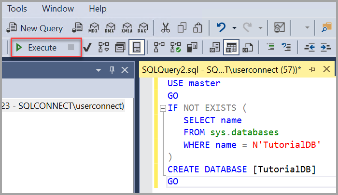Open the left panel window position dropdown
Image resolution: width=338 pixels, height=195 pixels.
tap(99, 70)
